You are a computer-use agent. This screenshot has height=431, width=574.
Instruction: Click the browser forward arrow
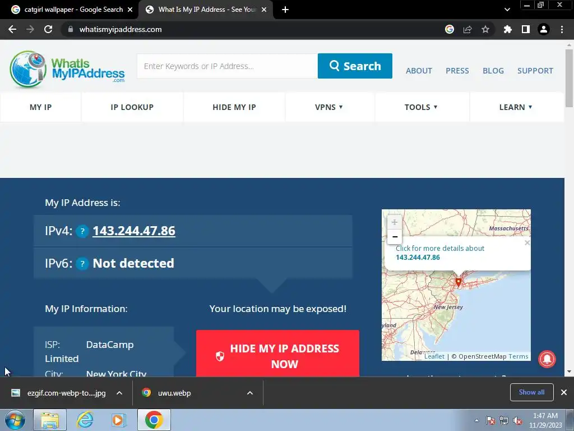pos(30,29)
